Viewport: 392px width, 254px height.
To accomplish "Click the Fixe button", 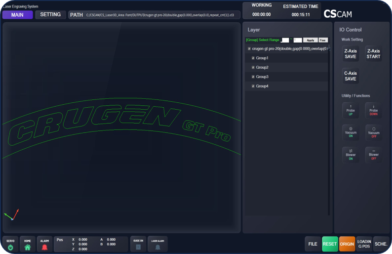I will coord(323,40).
